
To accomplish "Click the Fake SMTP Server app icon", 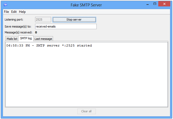I will coord(5,5).
